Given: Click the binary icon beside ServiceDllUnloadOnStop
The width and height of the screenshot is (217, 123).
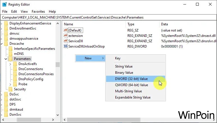Looking at the screenshot, I should tap(66, 46).
